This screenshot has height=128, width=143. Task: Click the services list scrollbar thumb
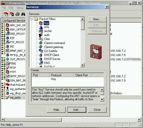click(x=82, y=25)
